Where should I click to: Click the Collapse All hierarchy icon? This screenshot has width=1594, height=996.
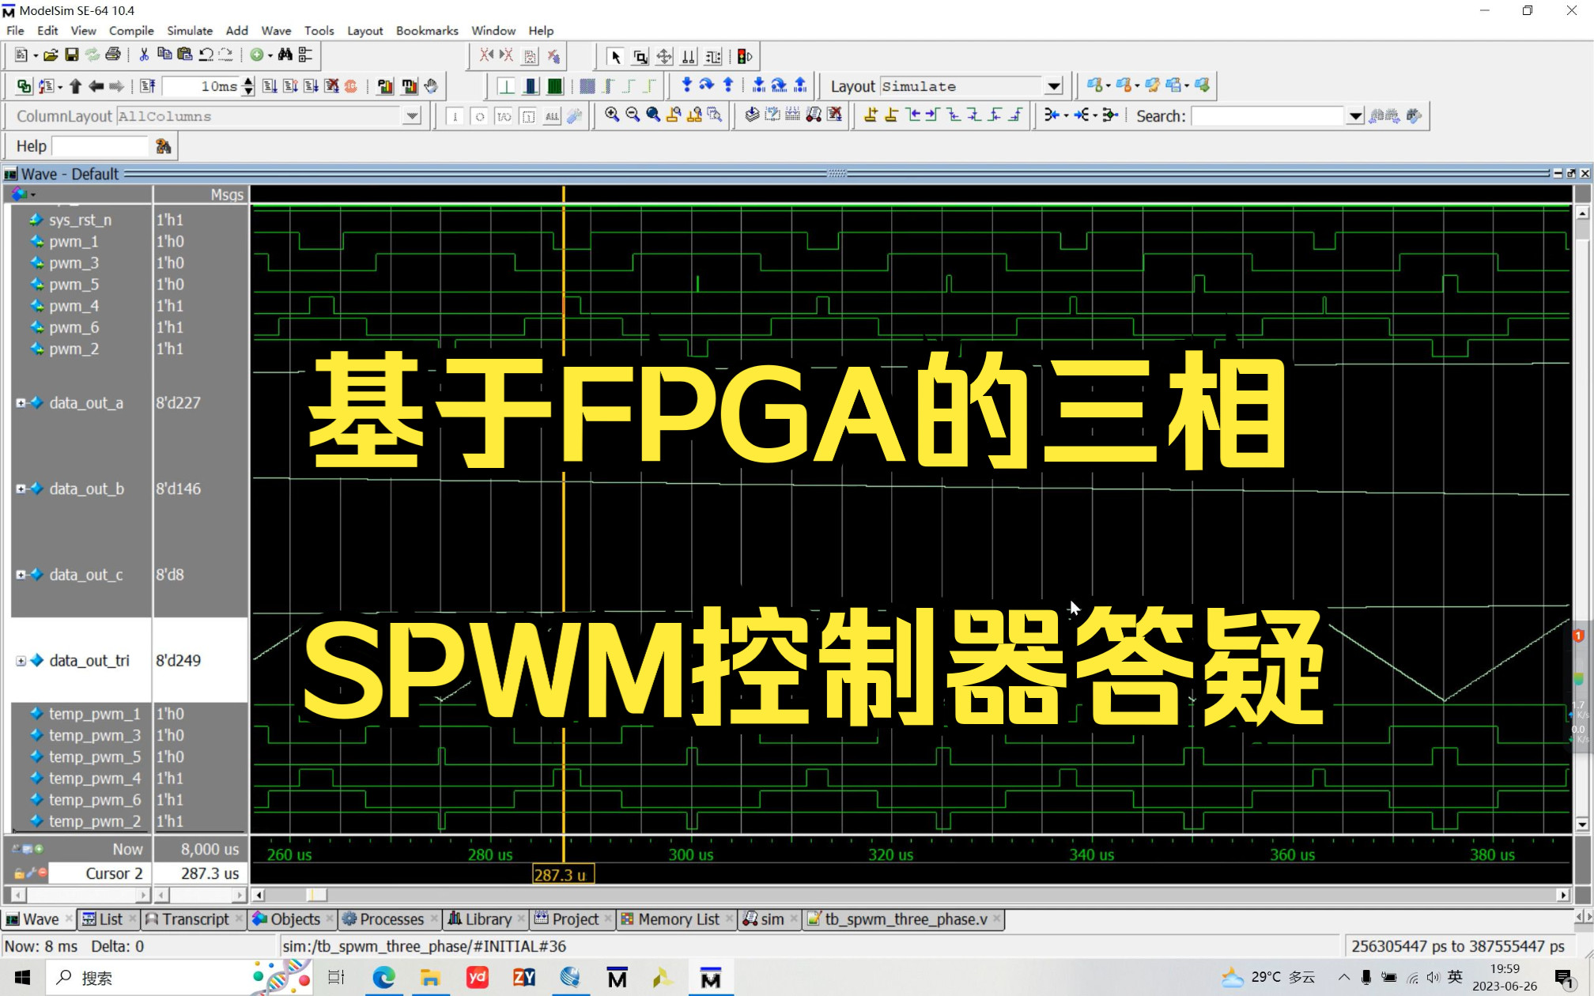click(x=305, y=55)
